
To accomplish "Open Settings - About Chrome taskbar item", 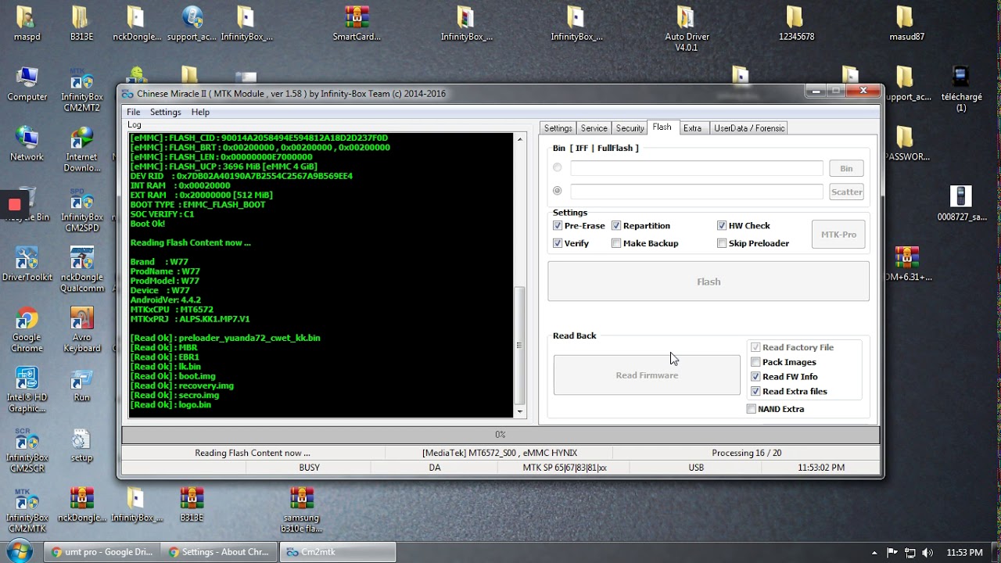I will pos(220,552).
